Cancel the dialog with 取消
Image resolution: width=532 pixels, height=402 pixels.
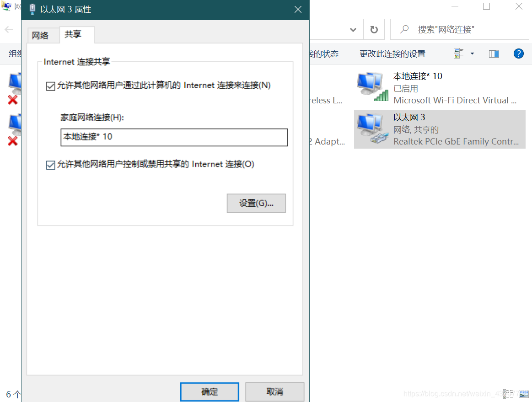[x=274, y=391]
